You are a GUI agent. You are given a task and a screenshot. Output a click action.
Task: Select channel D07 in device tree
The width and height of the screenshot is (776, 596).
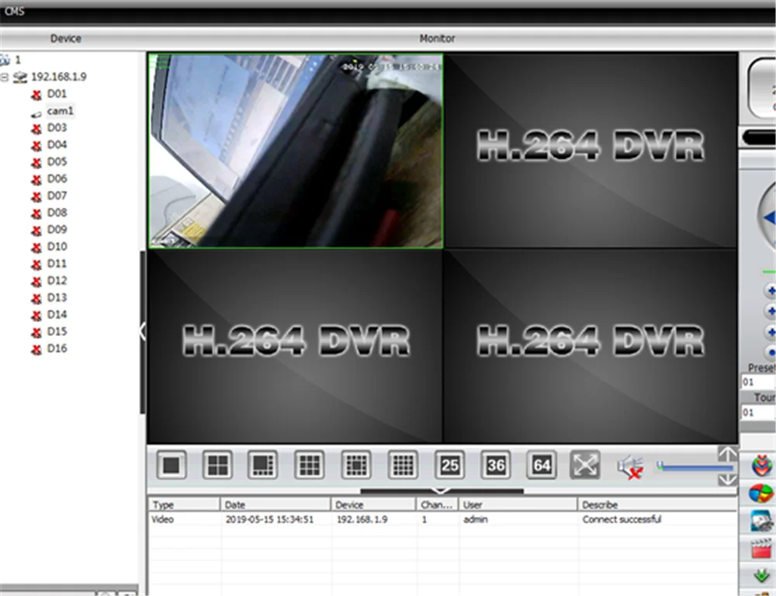[57, 196]
